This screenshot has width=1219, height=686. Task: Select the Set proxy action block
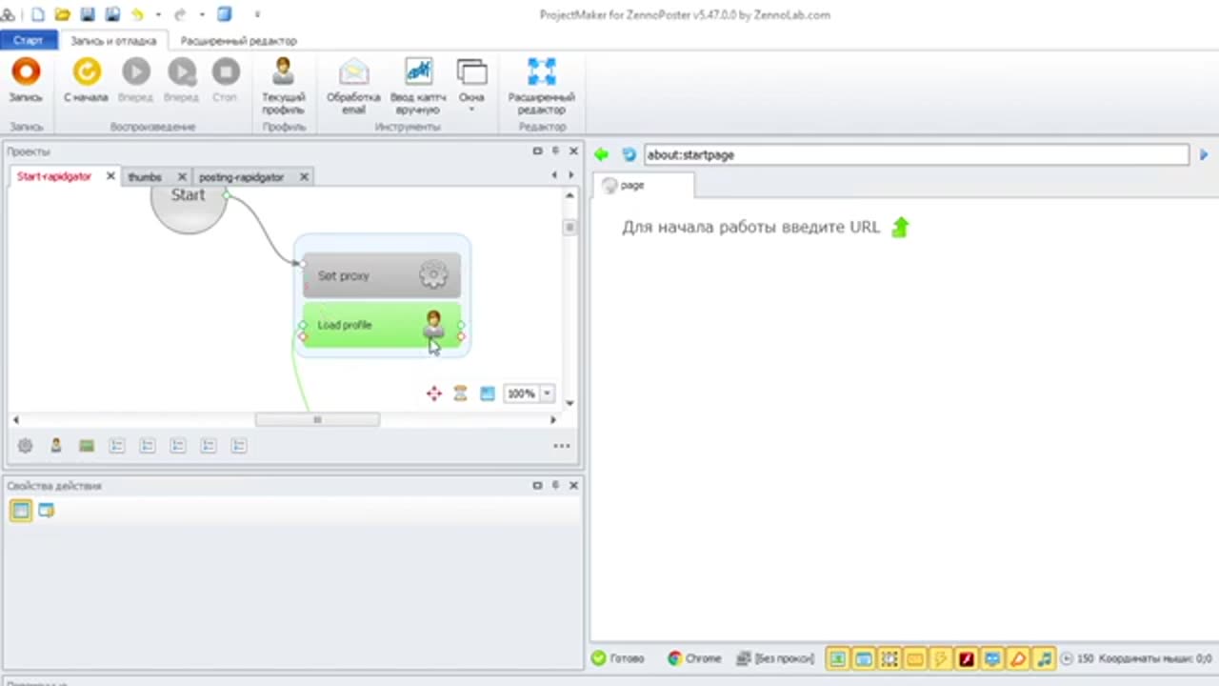pyautogui.click(x=382, y=275)
